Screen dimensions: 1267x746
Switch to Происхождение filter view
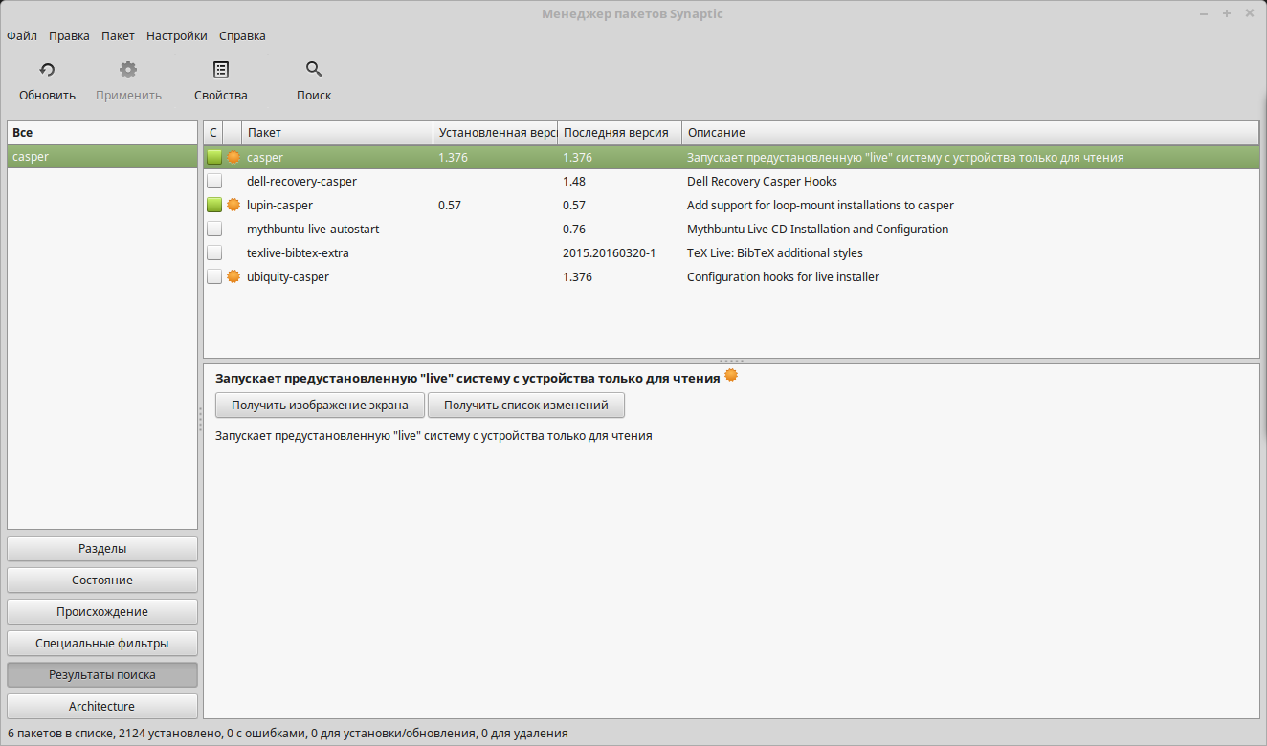pyautogui.click(x=102, y=612)
